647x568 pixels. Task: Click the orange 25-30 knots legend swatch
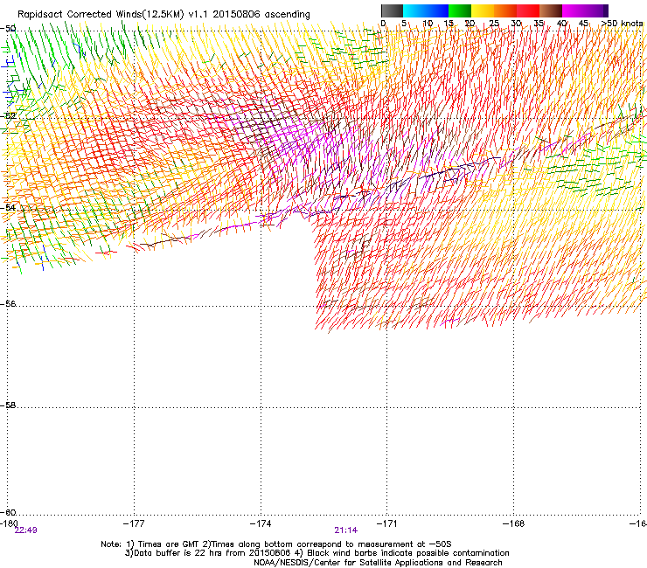pyautogui.click(x=505, y=10)
